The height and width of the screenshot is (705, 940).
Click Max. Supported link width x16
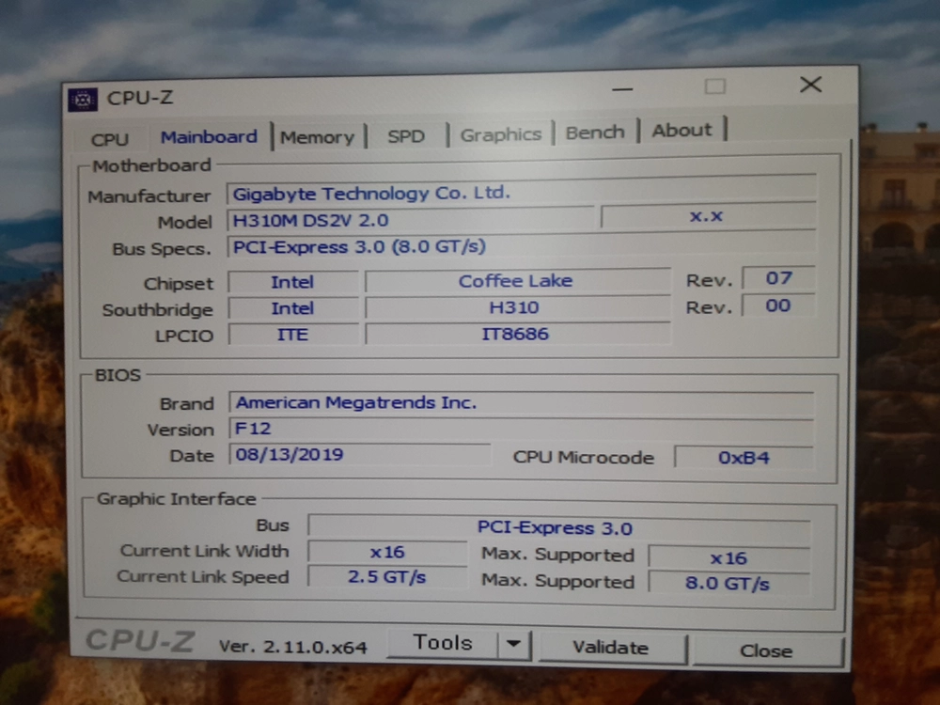pyautogui.click(x=729, y=557)
